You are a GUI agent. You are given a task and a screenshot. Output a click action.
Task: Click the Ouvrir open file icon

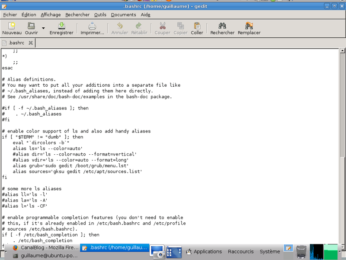click(31, 26)
